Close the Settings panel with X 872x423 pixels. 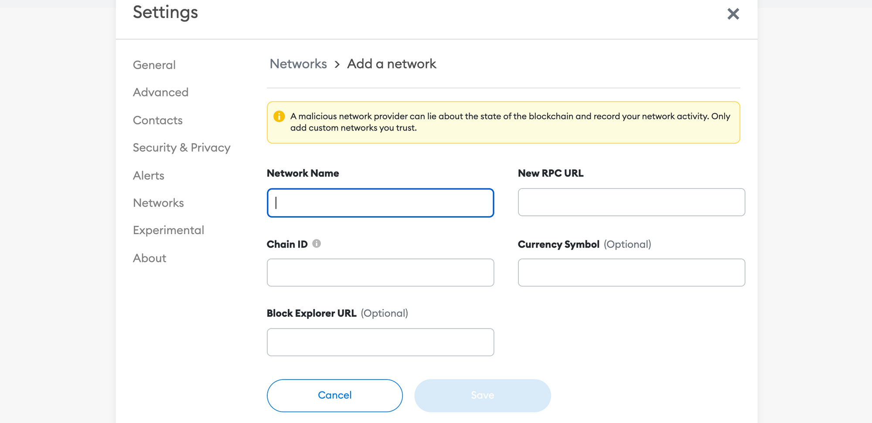tap(733, 14)
